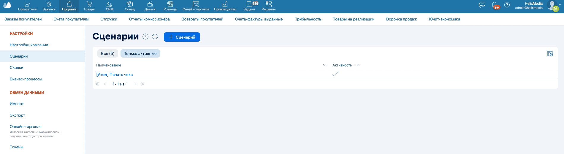Open Задачи with the 386 badge
The height and width of the screenshot is (154, 564).
249,7
